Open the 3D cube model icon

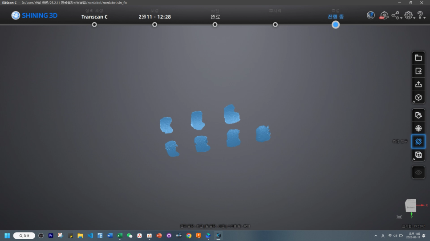[x=418, y=98]
